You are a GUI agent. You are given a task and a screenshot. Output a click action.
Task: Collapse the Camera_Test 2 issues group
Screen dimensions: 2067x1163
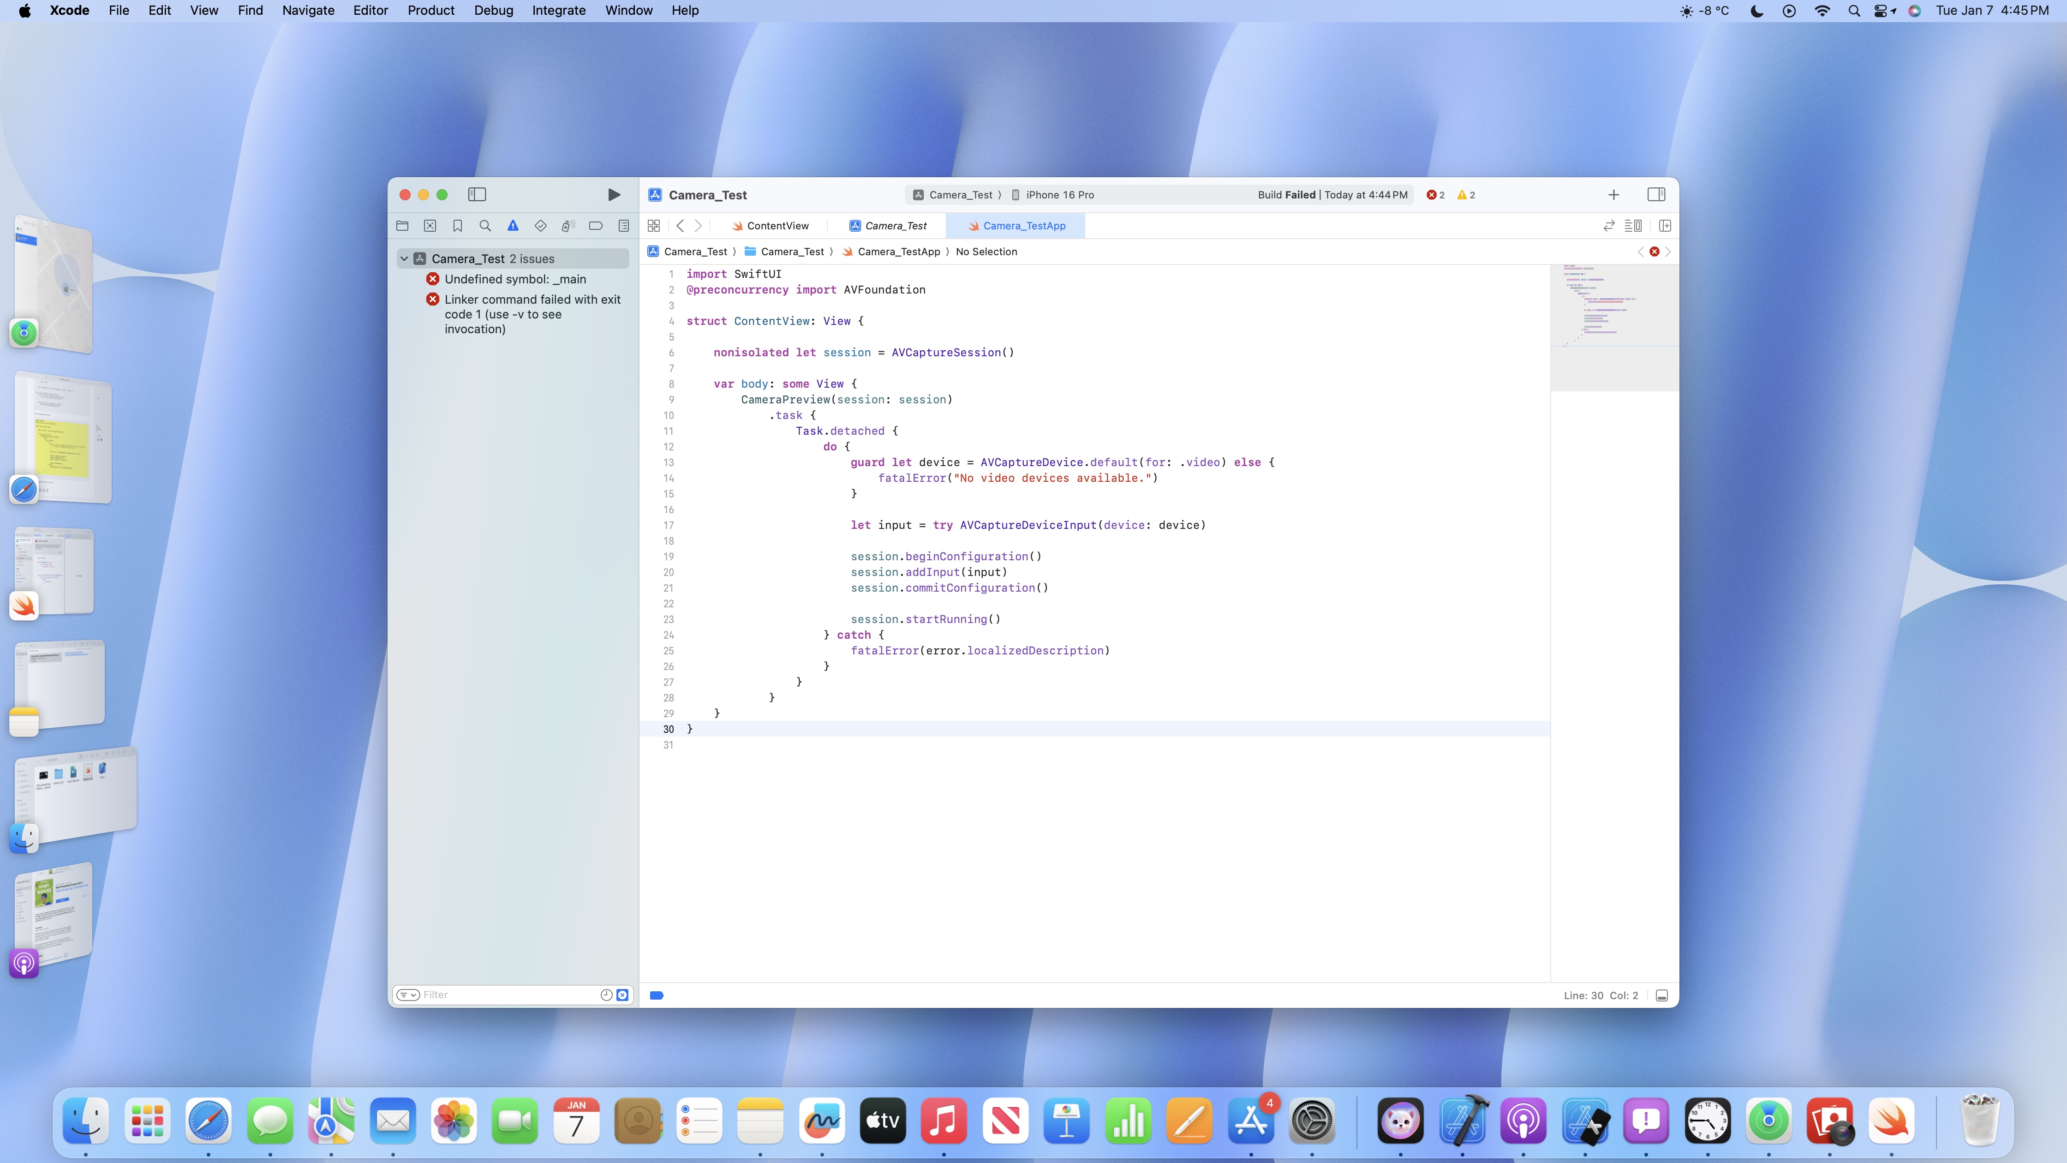(x=405, y=258)
